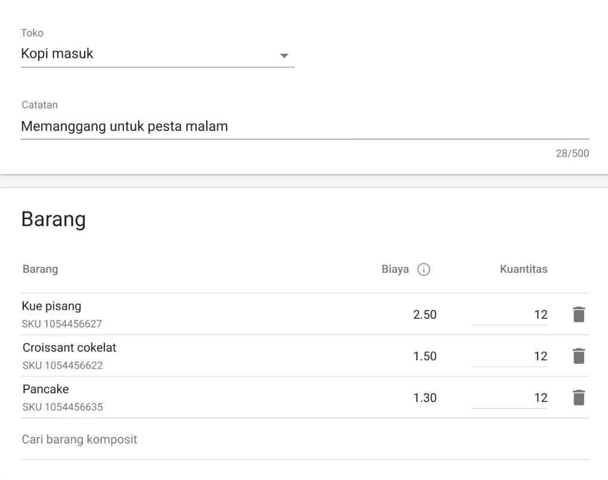Click the Croissant cokelat item name
This screenshot has height=480, width=608.
[x=69, y=348]
